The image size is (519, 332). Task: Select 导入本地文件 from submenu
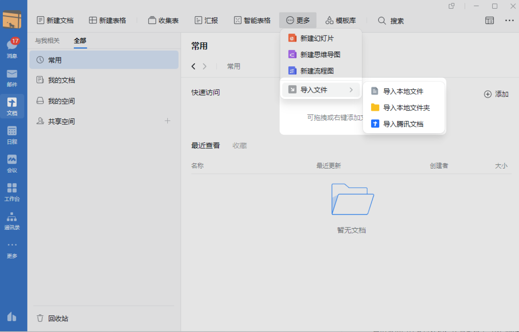(x=403, y=91)
